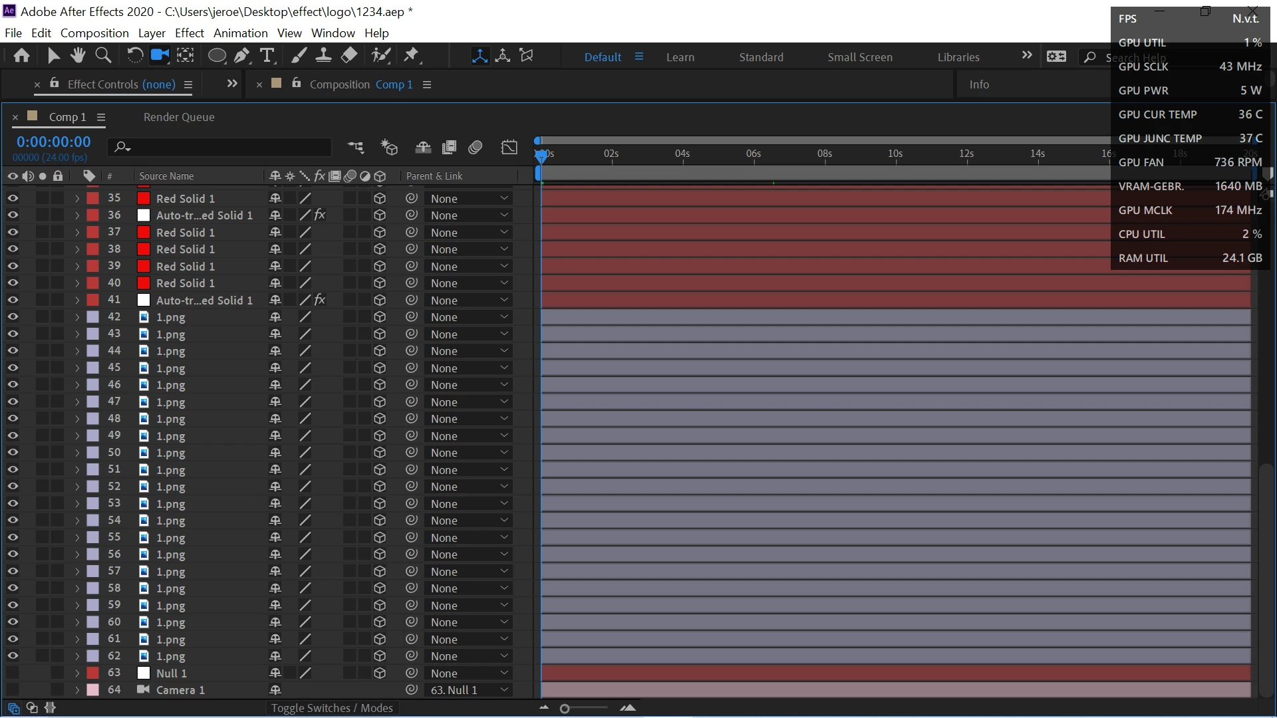
Task: Click Toggle Switches / Modes button
Action: pos(332,708)
